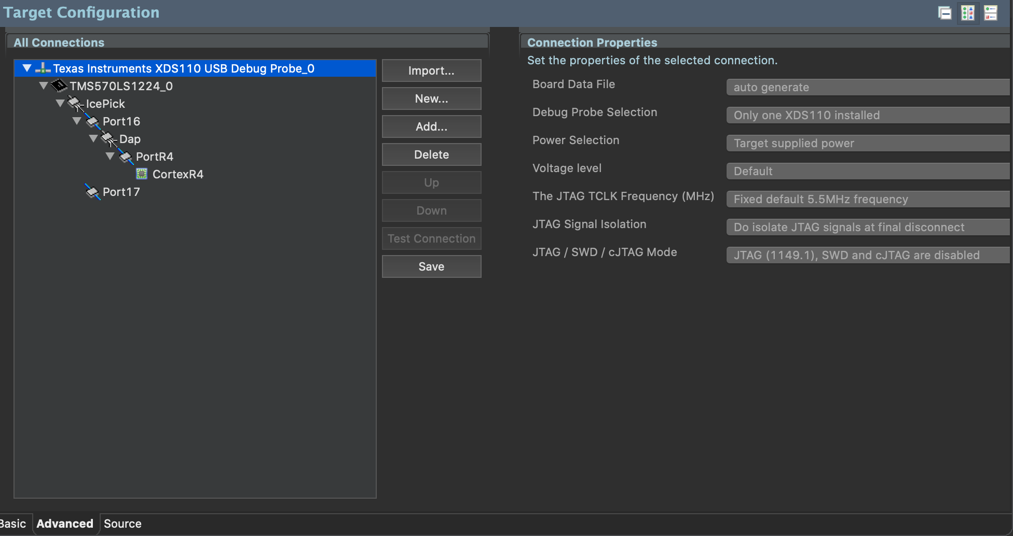Open the Voltage level dropdown

(868, 171)
